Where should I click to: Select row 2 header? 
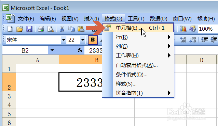click(x=9, y=82)
